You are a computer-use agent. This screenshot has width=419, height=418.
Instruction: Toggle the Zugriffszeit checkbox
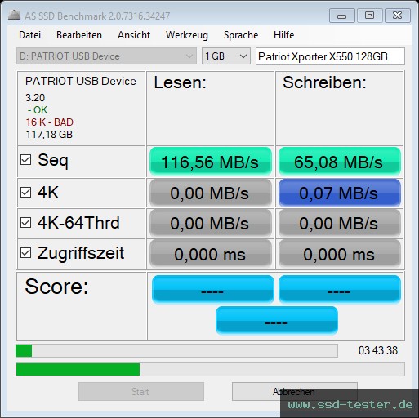[x=26, y=253]
